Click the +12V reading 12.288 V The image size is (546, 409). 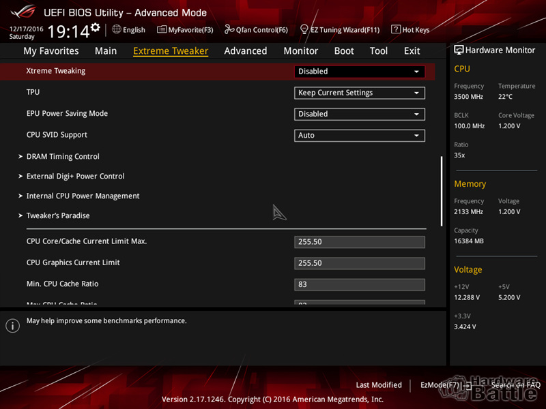(467, 298)
